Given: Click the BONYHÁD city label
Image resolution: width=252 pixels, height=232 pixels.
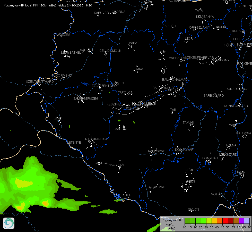Looking at the screenshot, I should [x=210, y=158].
